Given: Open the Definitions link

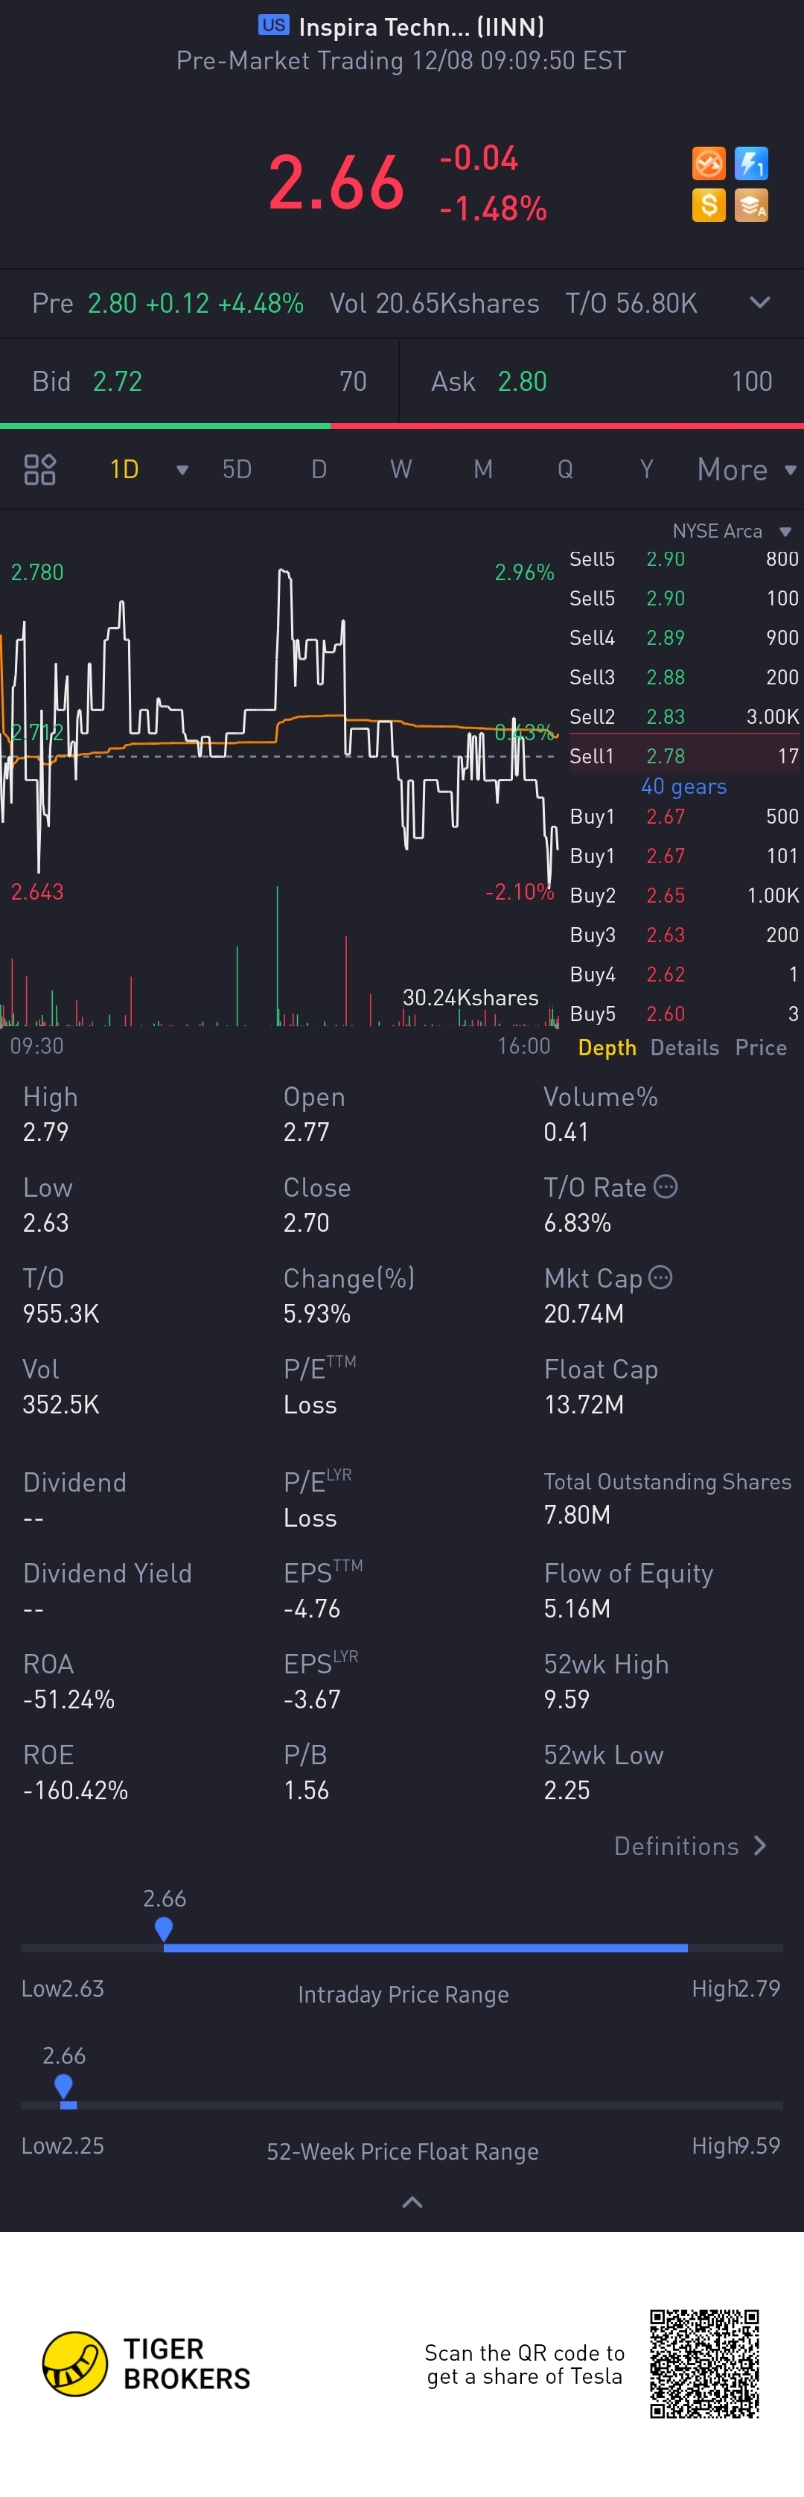Looking at the screenshot, I should pyautogui.click(x=689, y=1845).
